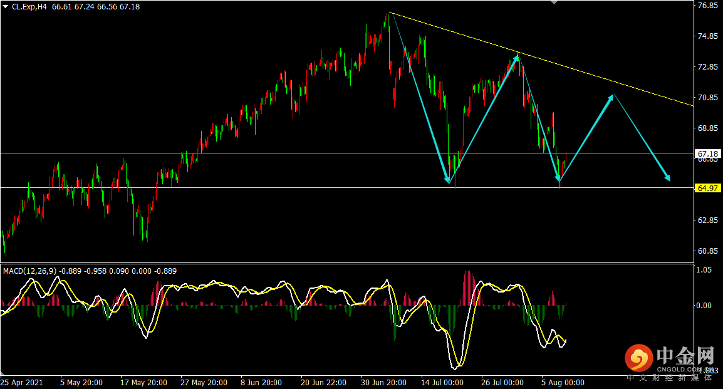Click the 17 May 20:00 time label

click(x=144, y=383)
